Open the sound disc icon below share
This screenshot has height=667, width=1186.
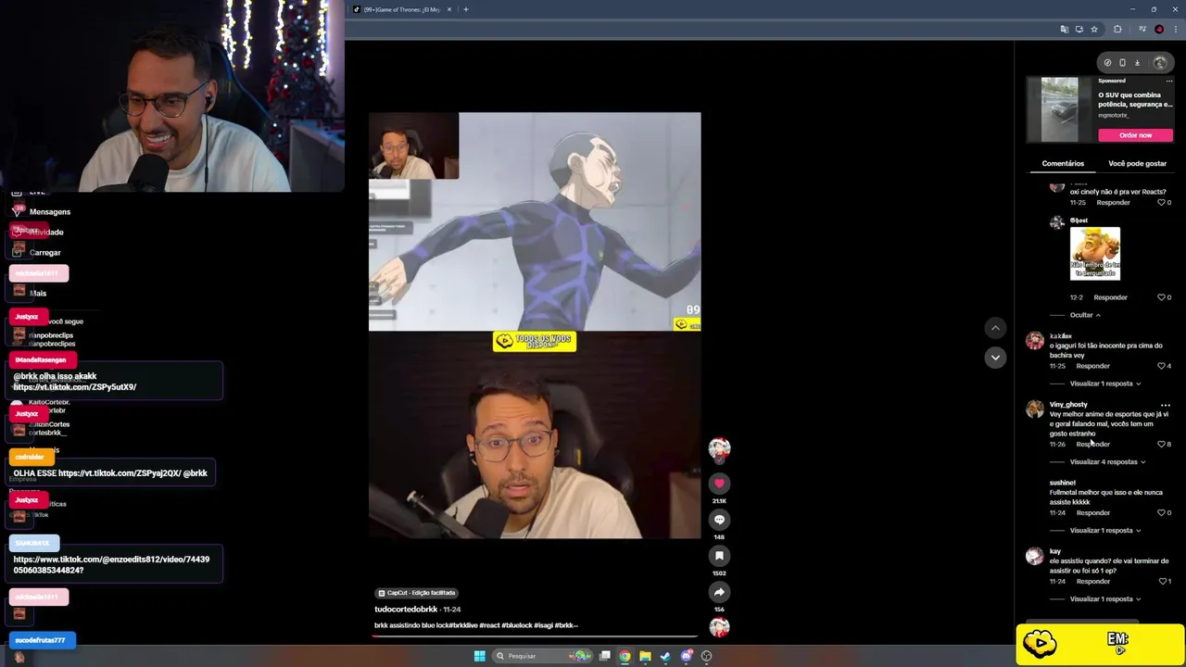point(719,627)
